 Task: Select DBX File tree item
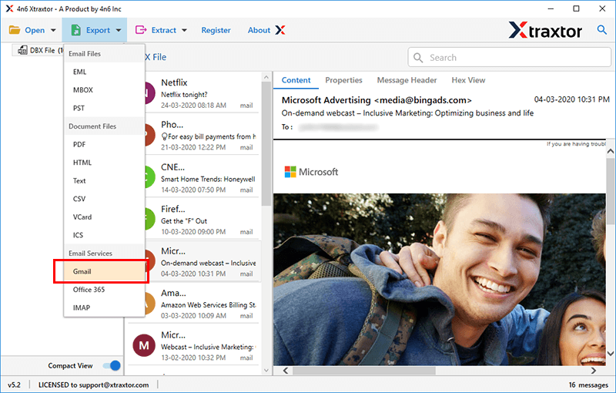[39, 50]
